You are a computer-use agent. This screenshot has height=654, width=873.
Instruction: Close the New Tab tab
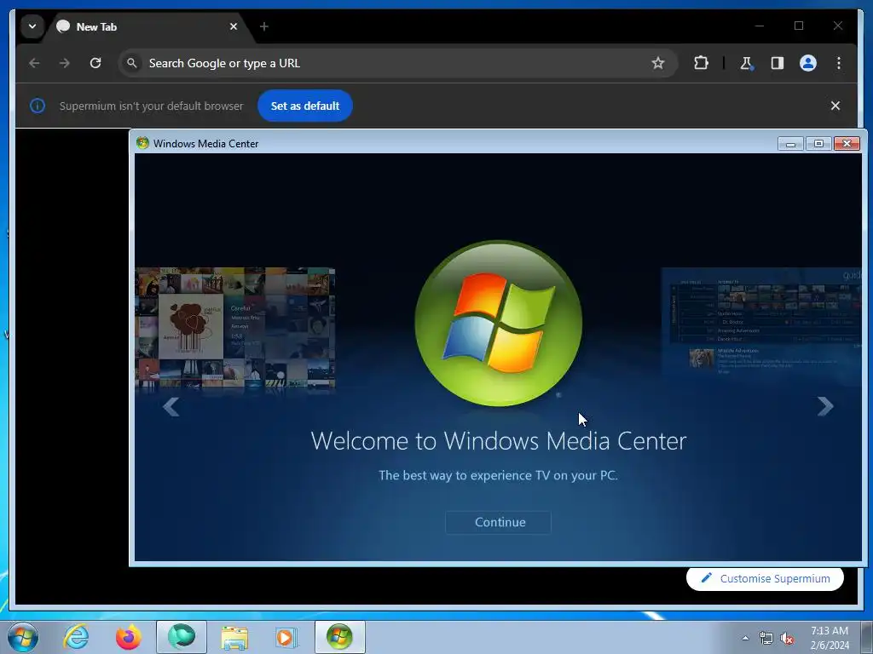tap(234, 26)
